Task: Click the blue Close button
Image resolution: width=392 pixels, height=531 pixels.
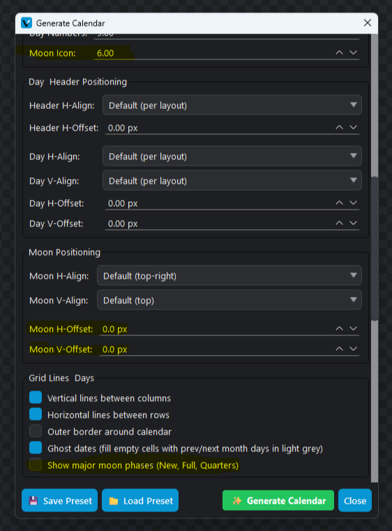Action: pos(355,500)
